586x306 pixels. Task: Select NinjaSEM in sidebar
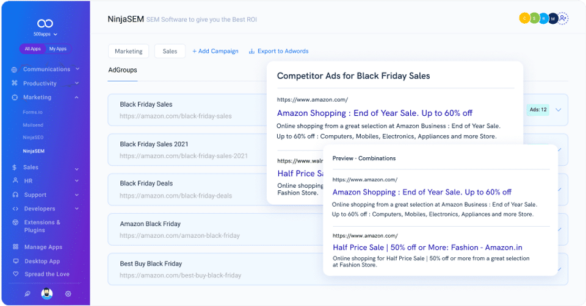pyautogui.click(x=34, y=151)
